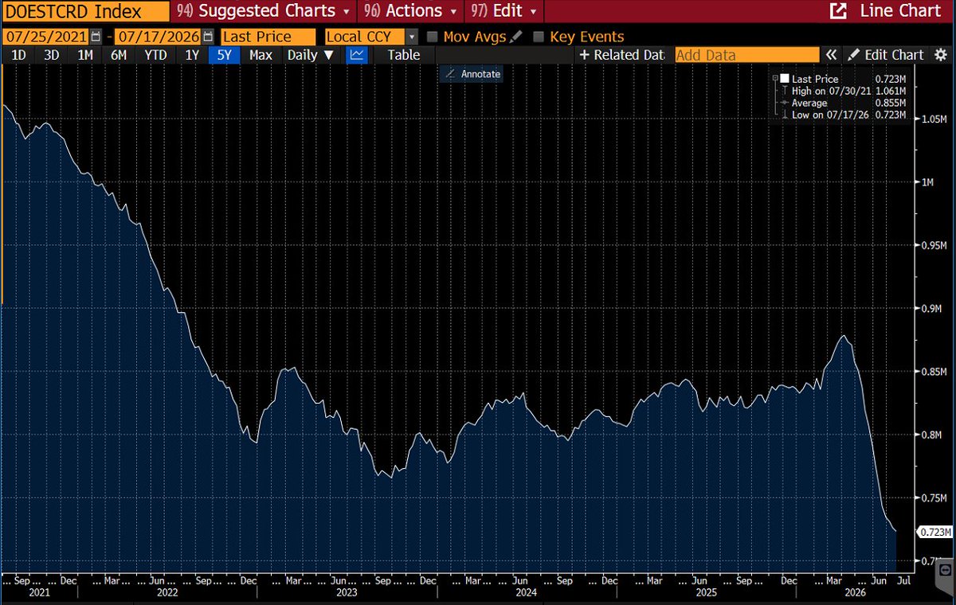Screen dimensions: 956x605
Task: Click the Related Data button
Action: point(621,55)
